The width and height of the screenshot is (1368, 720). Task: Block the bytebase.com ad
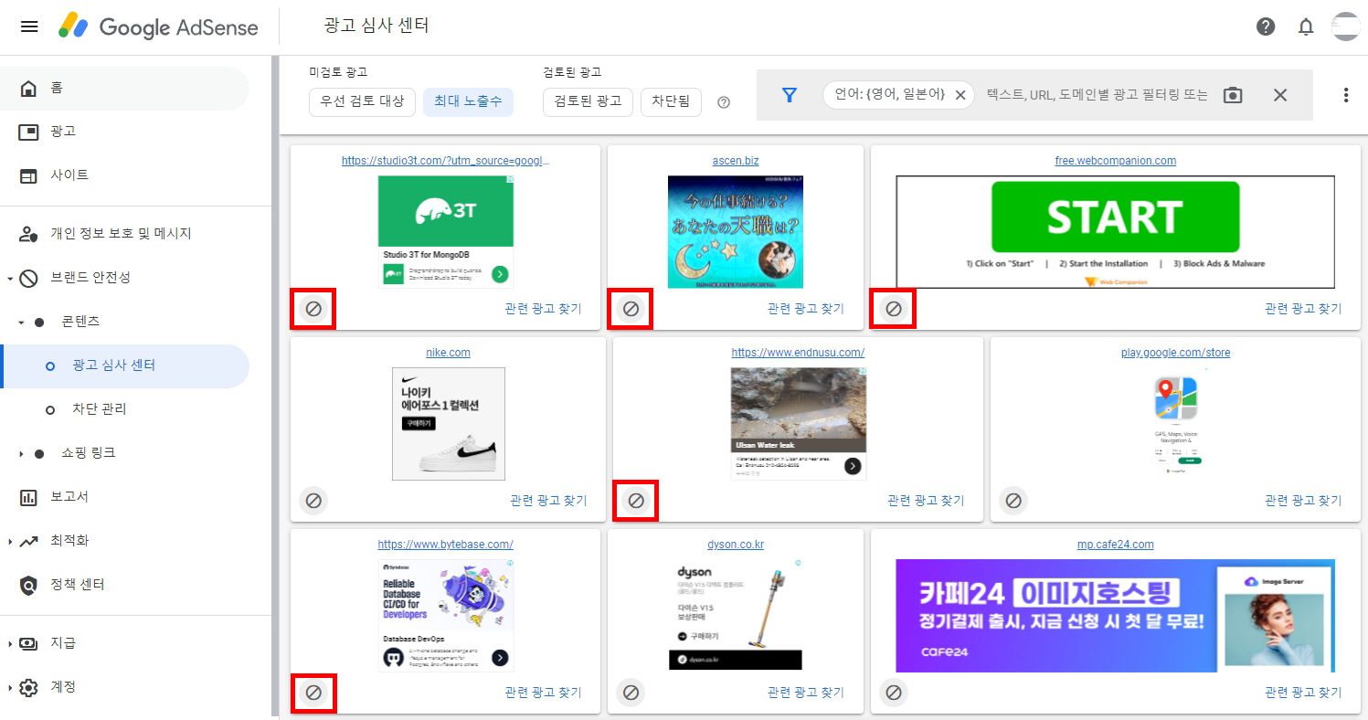(313, 693)
